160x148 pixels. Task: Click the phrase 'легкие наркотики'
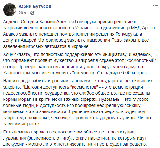91,138
